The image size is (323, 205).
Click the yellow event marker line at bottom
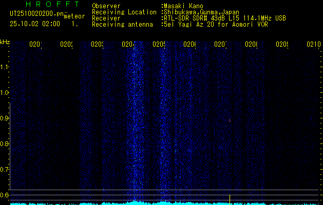(x=230, y=199)
